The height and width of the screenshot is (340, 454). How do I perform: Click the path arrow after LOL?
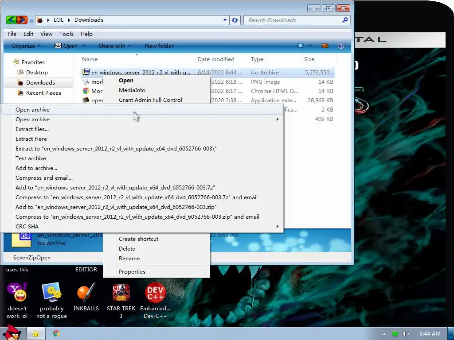69,20
